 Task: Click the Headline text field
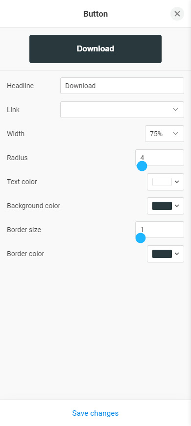tap(122, 86)
